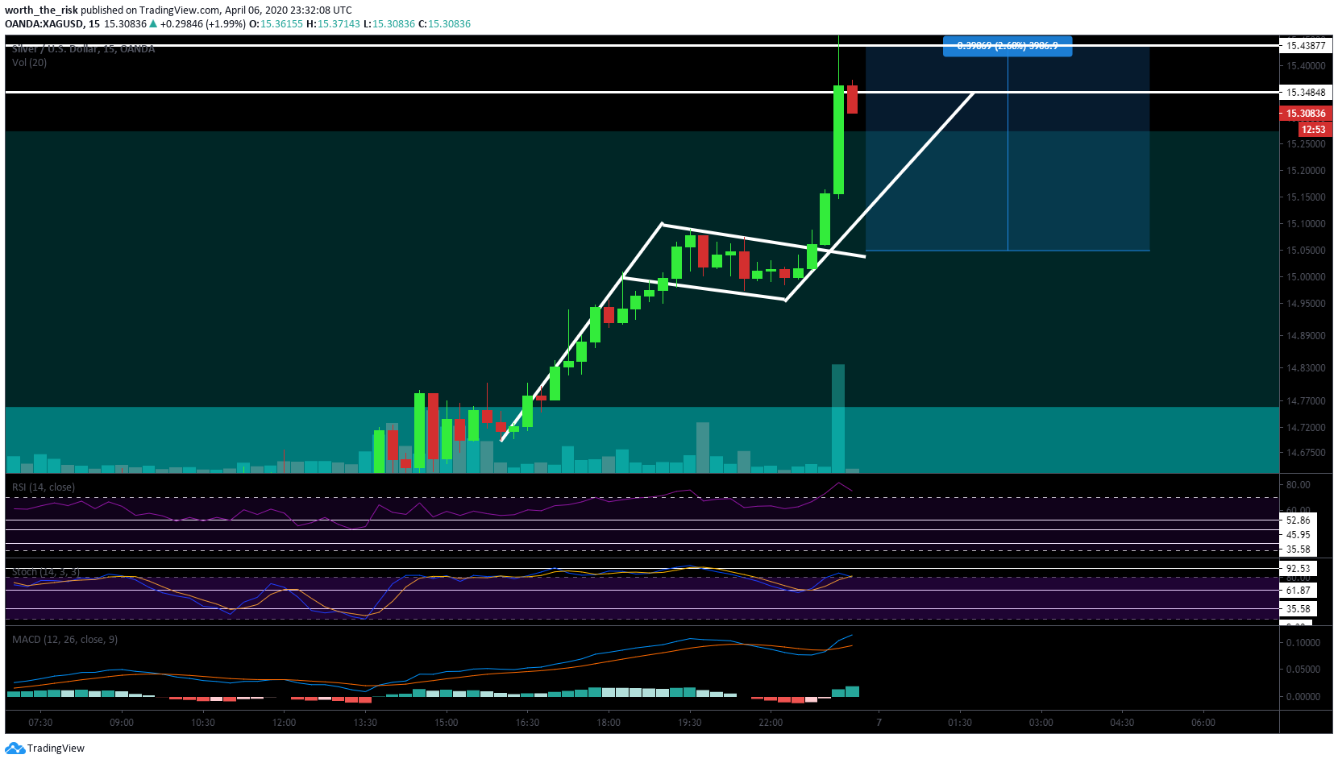
Task: Click the 09:00 time axis label
Action: click(122, 723)
